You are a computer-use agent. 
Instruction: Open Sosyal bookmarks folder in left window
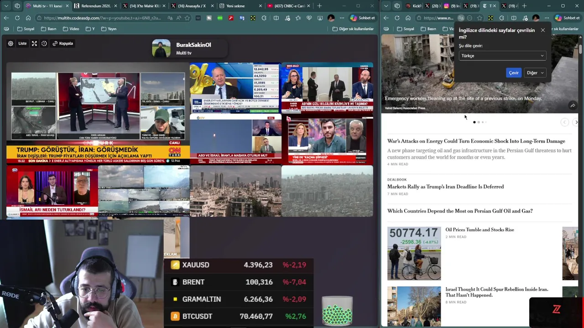click(26, 29)
